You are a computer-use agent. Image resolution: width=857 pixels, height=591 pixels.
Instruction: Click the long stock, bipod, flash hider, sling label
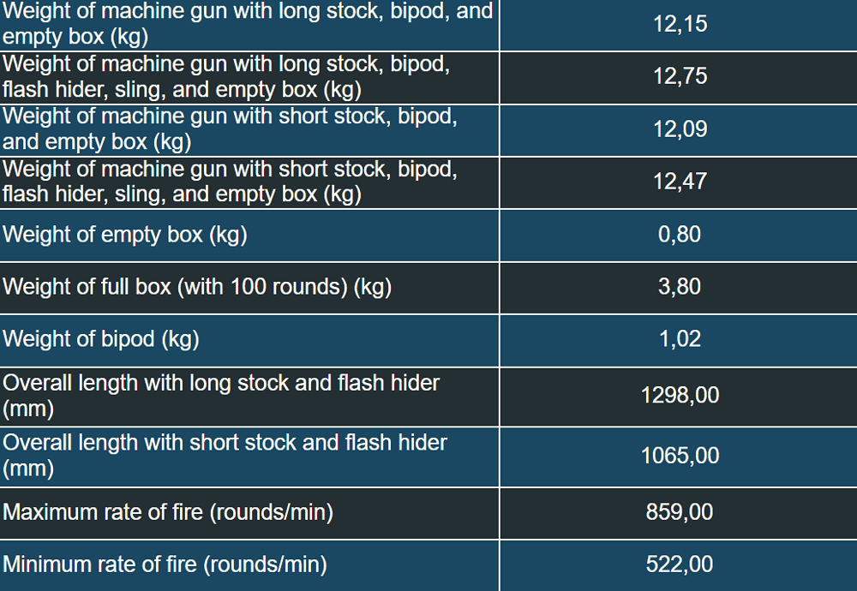pos(226,76)
